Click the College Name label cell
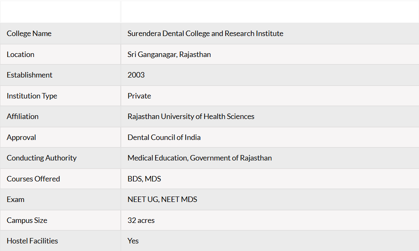419x251 pixels. [60, 34]
